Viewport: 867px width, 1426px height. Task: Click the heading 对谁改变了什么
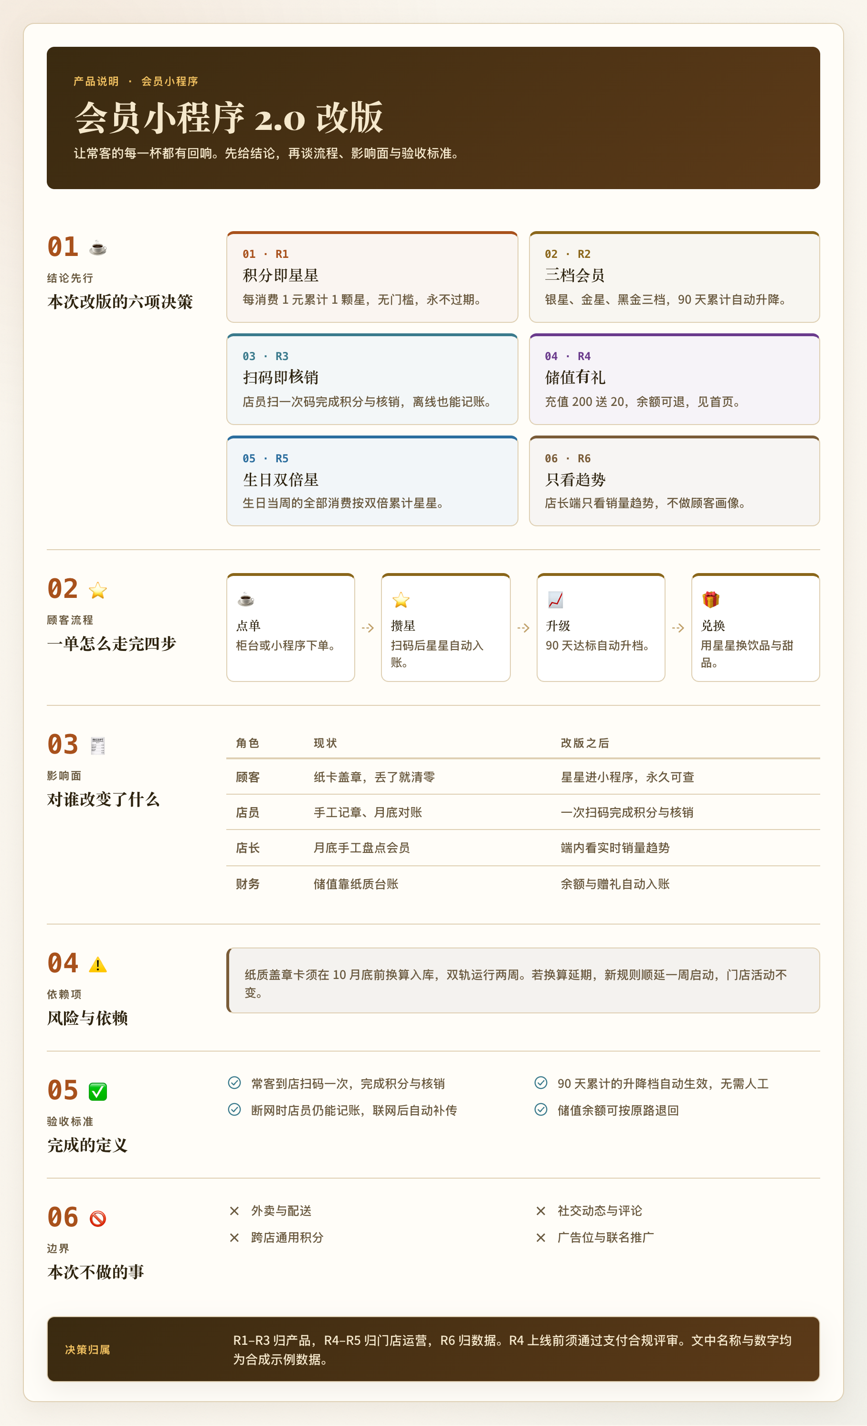[x=104, y=799]
